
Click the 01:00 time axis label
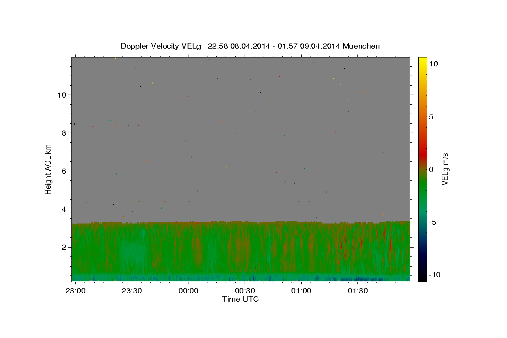301,291
